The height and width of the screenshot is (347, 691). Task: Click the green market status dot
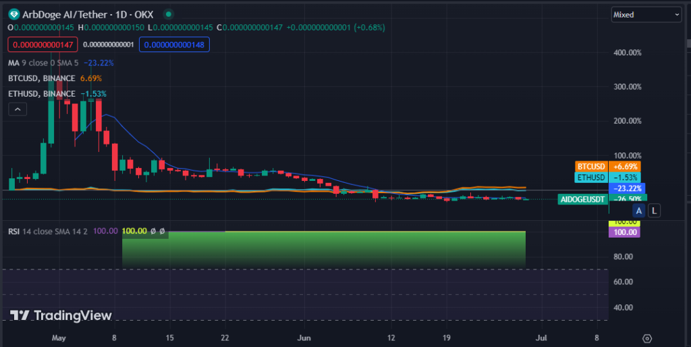coord(168,15)
